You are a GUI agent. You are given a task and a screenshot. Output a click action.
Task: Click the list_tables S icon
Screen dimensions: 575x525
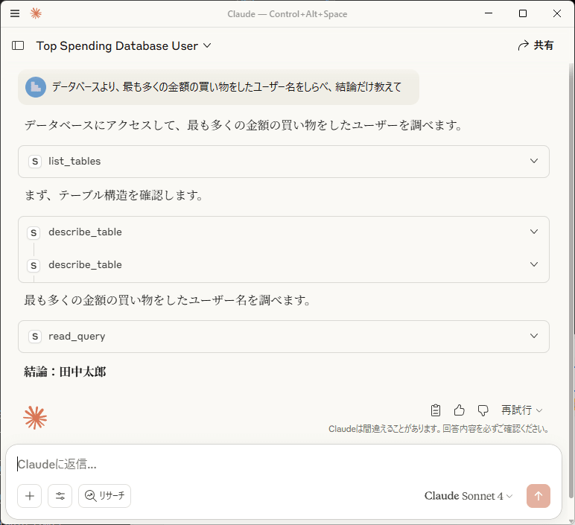(35, 162)
